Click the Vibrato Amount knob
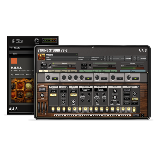The image size is (158, 158). [x=115, y=91]
